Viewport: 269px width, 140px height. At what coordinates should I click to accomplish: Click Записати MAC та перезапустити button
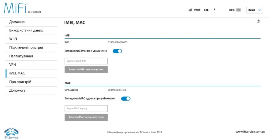[86, 117]
